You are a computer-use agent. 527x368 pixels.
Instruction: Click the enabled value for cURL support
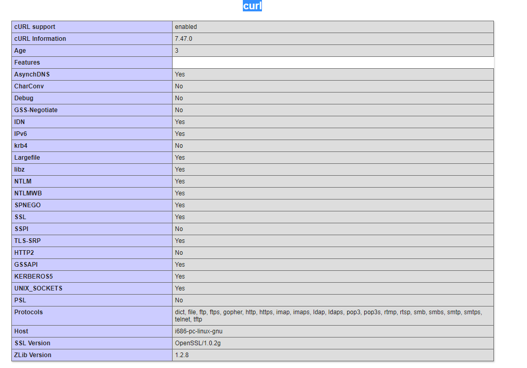[x=186, y=27]
